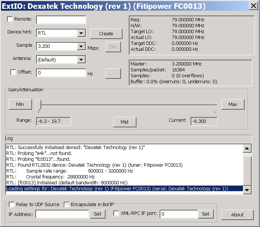Click the Remote address input field

[61, 20]
